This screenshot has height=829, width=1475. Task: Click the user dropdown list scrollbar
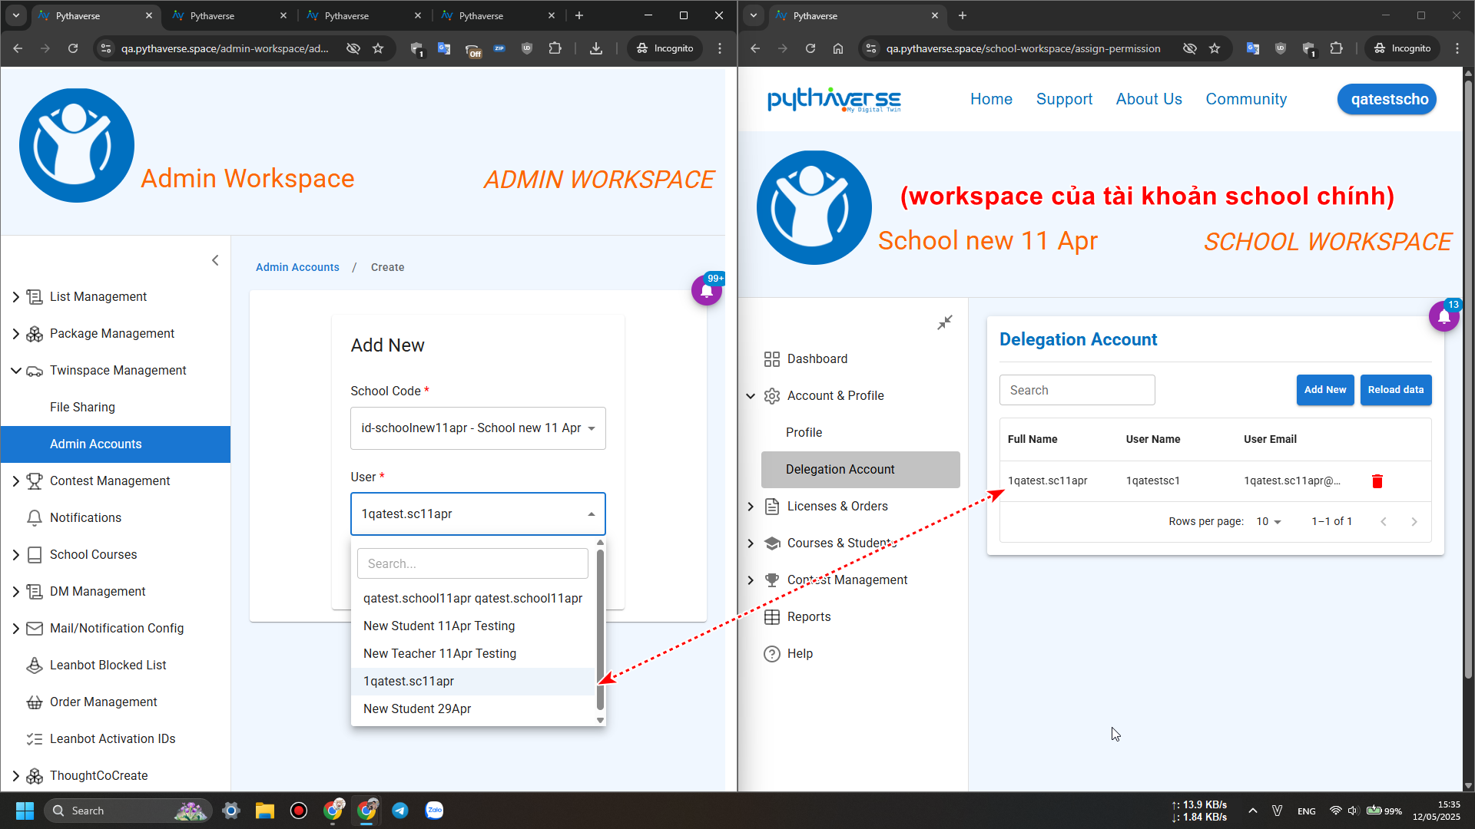pos(600,629)
